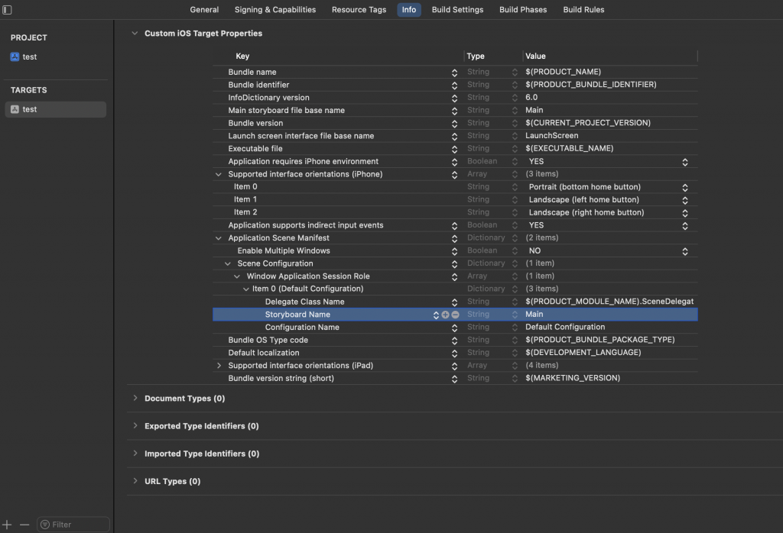Open the indirect input events YES value popup
Viewport: 783px width, 533px height.
pyautogui.click(x=684, y=225)
